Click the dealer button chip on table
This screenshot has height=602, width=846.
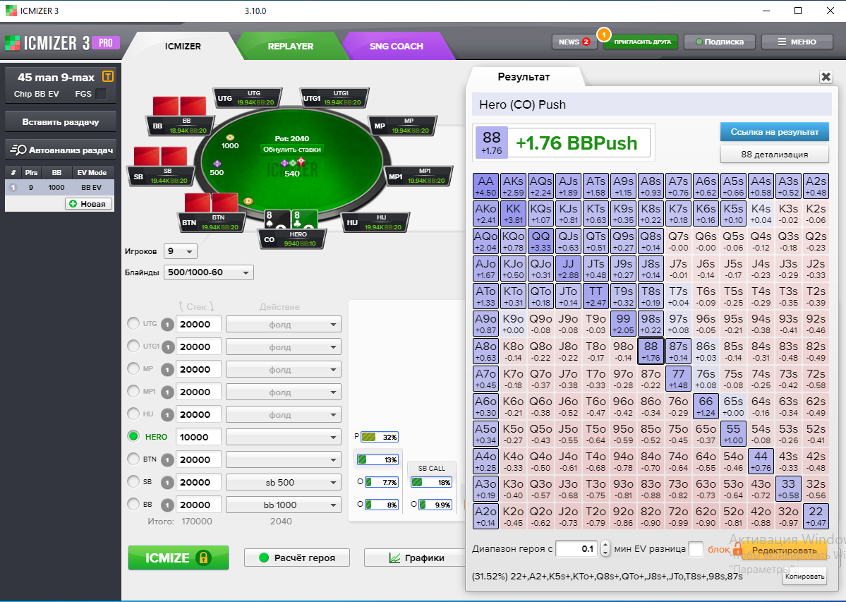248,201
